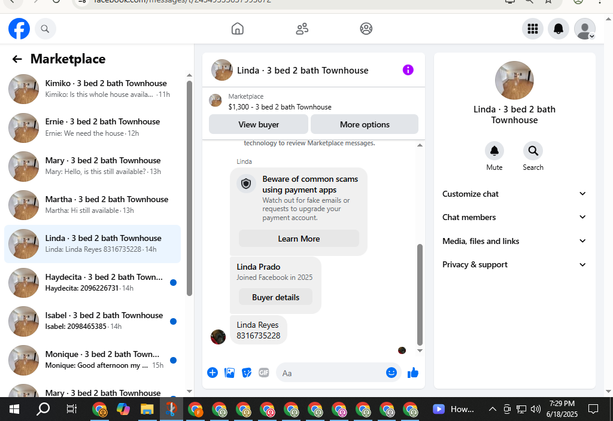Open the Friends icon in top nav

302,29
